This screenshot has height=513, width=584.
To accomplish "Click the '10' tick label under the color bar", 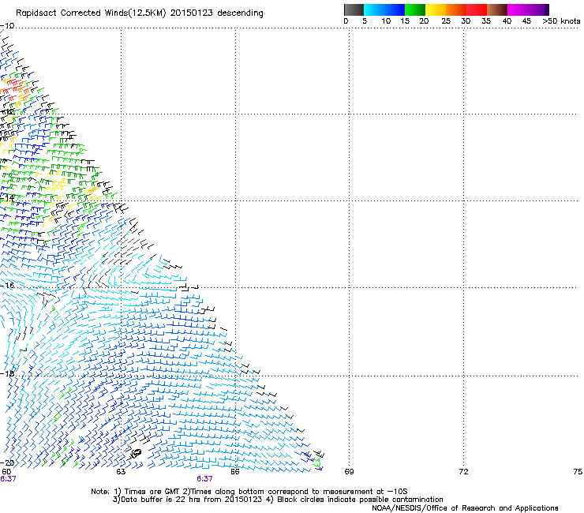I will point(386,21).
